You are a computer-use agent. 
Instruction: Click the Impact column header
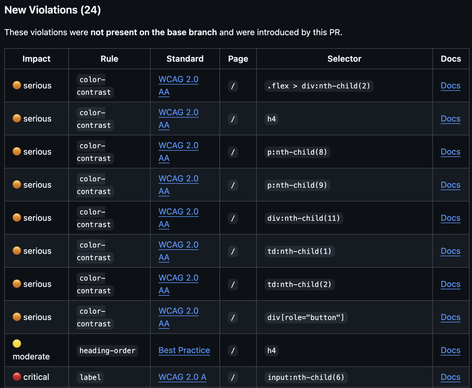pyautogui.click(x=36, y=59)
